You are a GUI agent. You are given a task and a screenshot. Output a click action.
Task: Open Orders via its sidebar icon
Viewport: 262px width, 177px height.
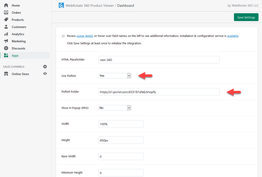pyautogui.click(x=6, y=13)
